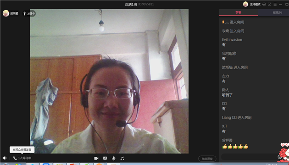Click the screen share icon
Viewport: 289px width, 165px height.
105,159
